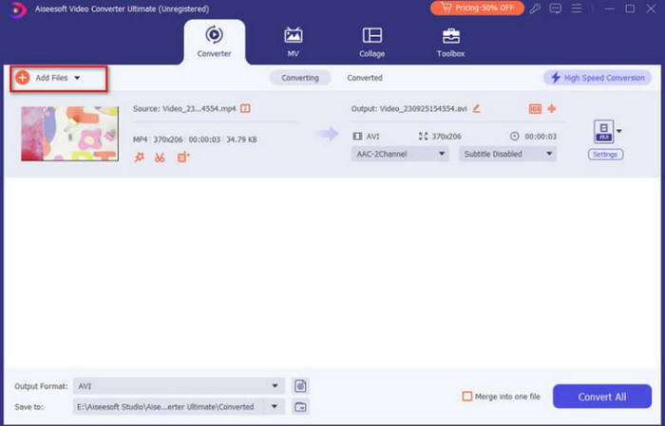The width and height of the screenshot is (665, 426).
Task: Click the Pricing 50% OFF button
Action: (477, 8)
